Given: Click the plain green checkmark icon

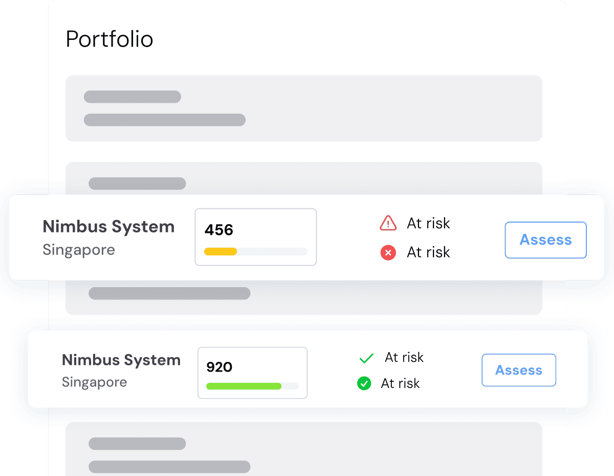Looking at the screenshot, I should pyautogui.click(x=366, y=358).
